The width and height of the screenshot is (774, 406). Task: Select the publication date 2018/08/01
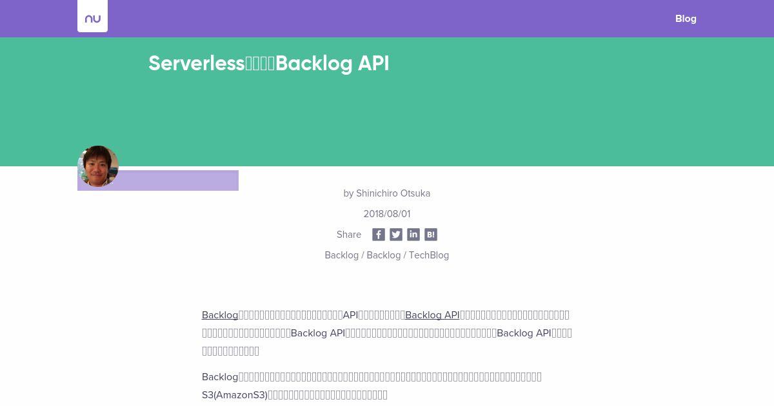[x=387, y=214]
